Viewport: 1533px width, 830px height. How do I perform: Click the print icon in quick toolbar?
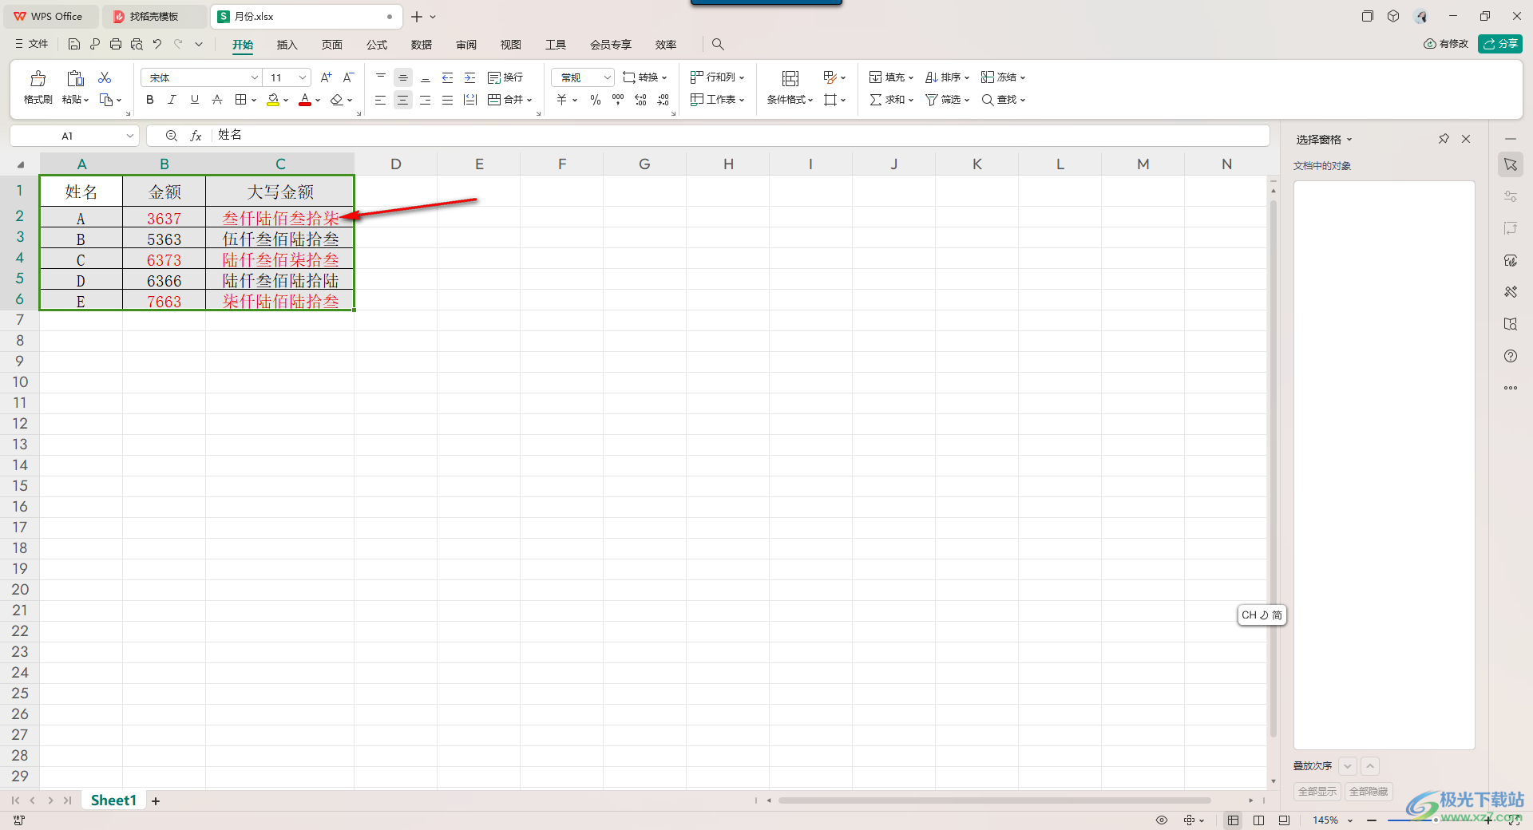tap(116, 44)
